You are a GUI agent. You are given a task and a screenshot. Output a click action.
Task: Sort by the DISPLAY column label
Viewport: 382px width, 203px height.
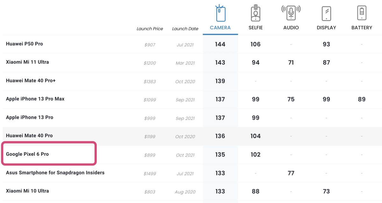click(x=326, y=28)
